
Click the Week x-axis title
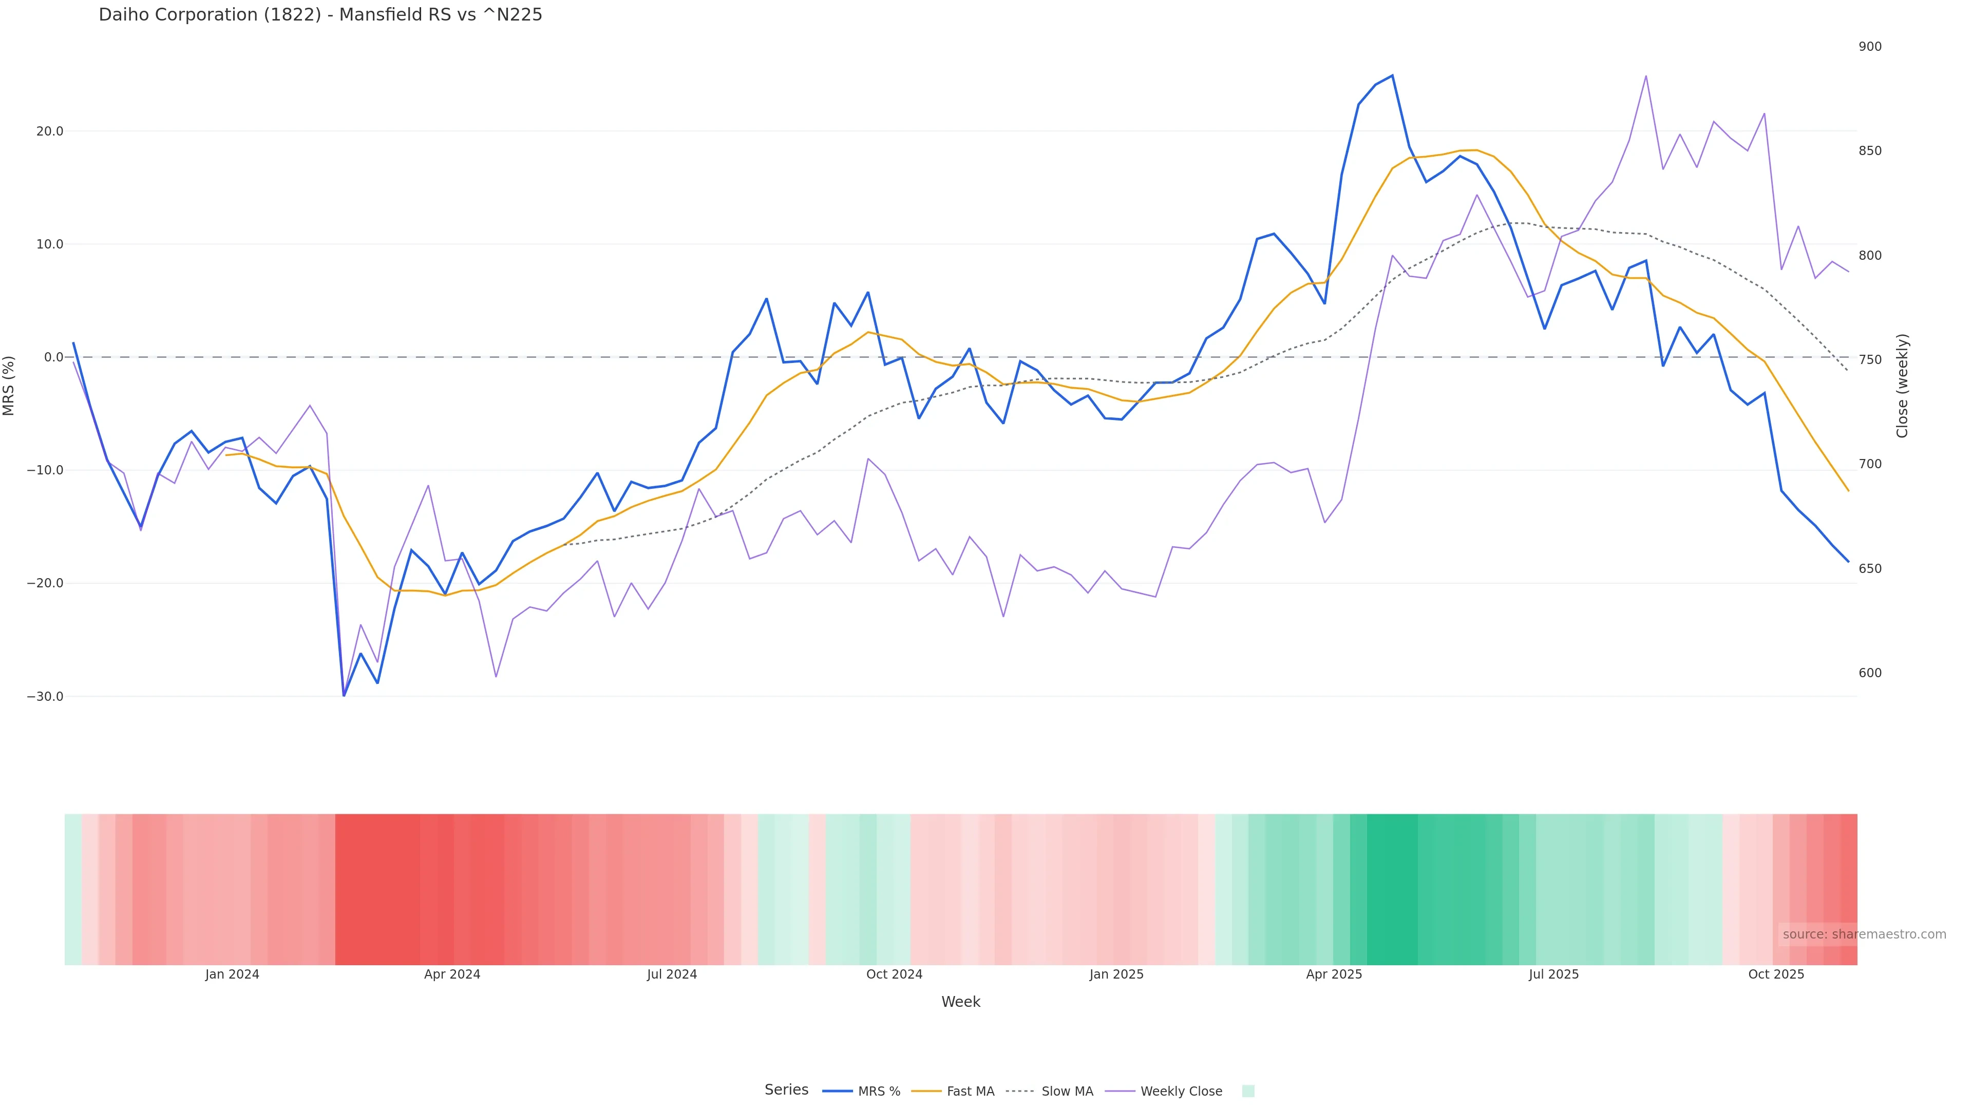[960, 1002]
